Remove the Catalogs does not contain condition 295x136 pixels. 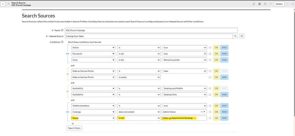pyautogui.click(x=210, y=112)
